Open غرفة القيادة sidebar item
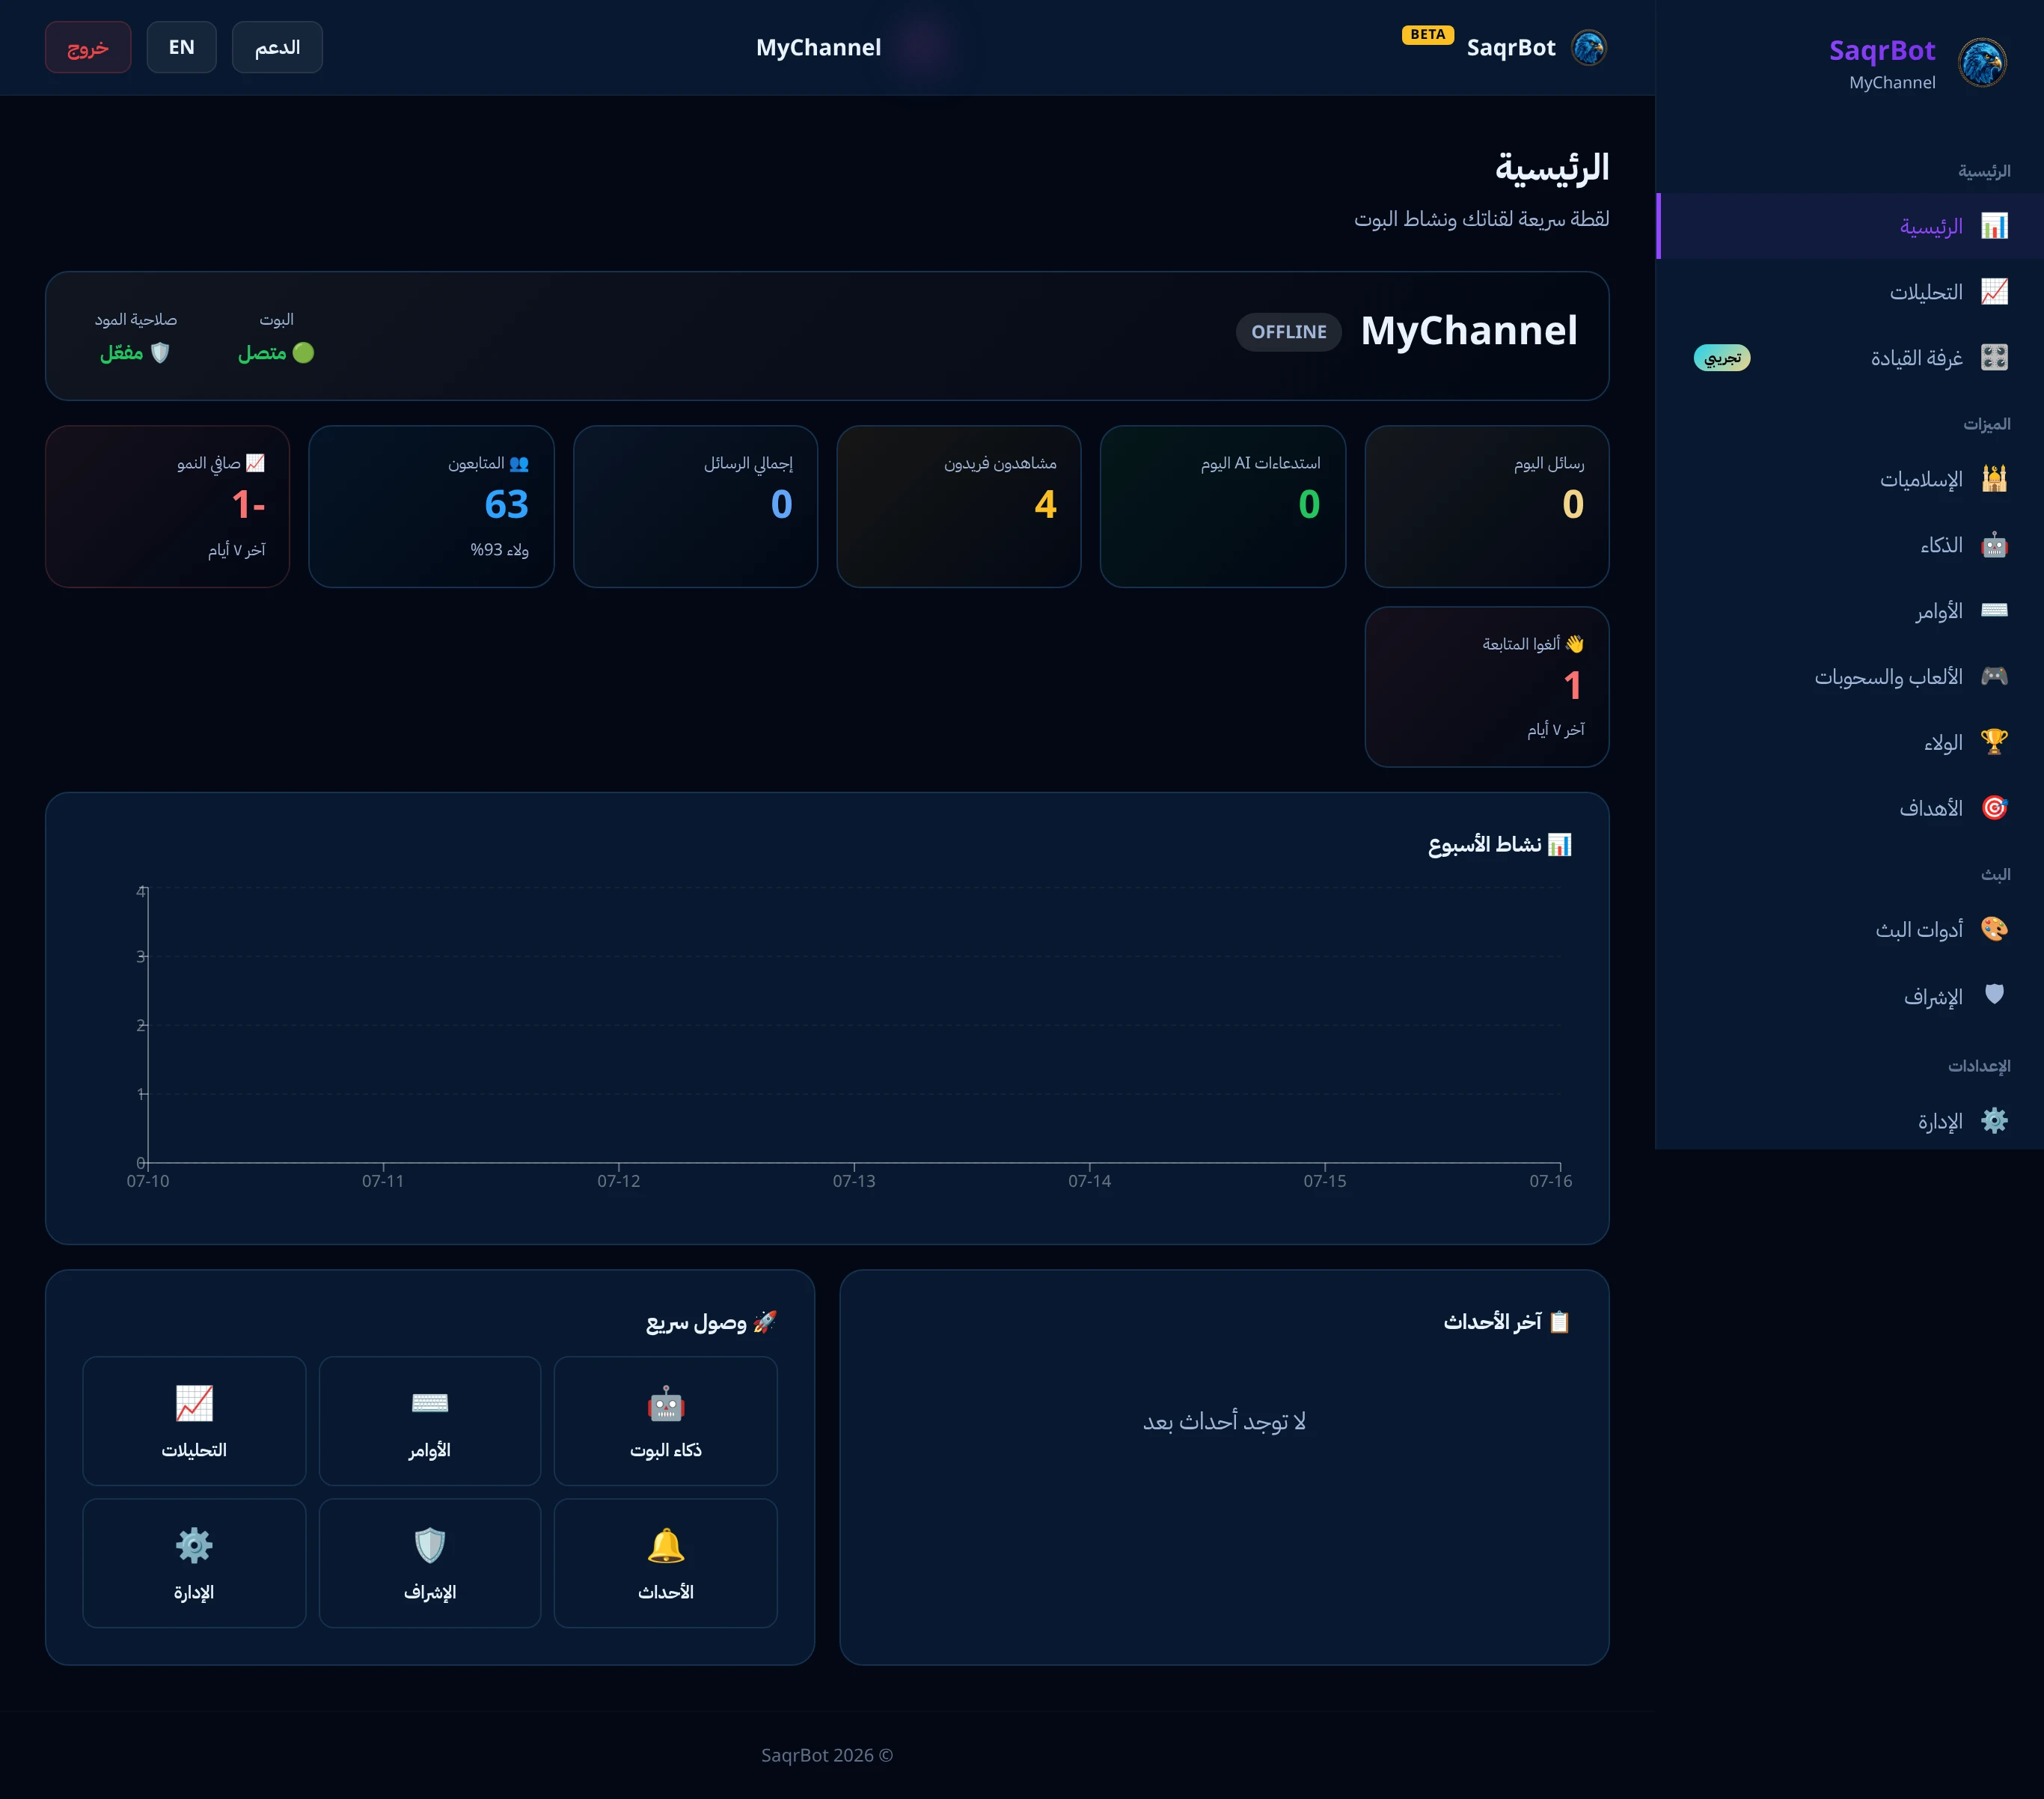2044x1799 pixels. point(1850,357)
